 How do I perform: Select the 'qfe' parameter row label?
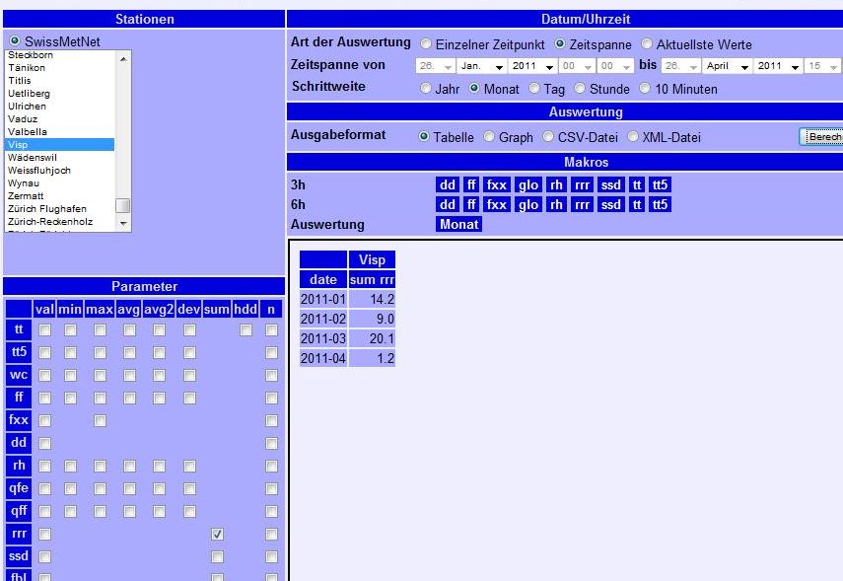click(19, 487)
